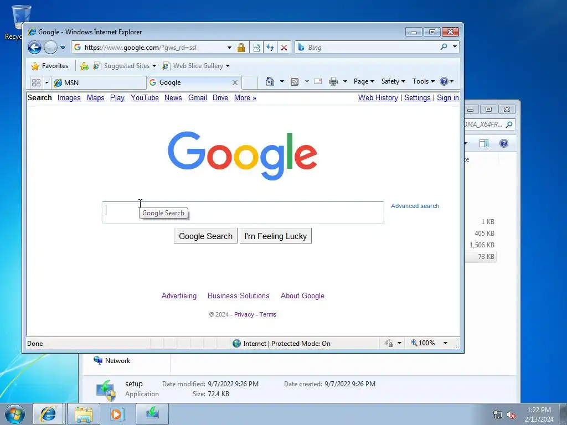Click the muted volume tray icon
Image resolution: width=567 pixels, height=425 pixels.
tap(511, 415)
